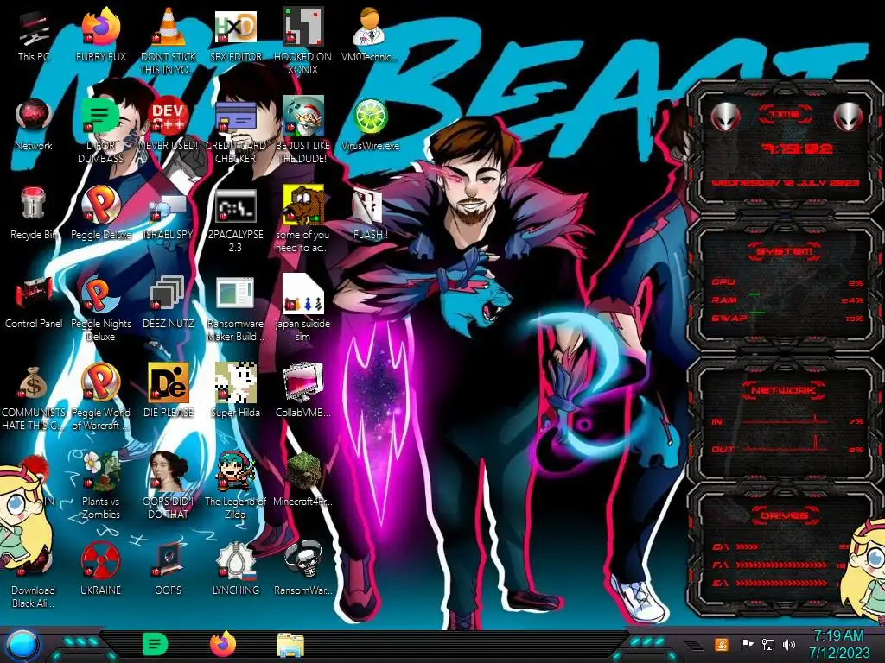Click the volume speaker tray icon
885x663 pixels.
[x=789, y=644]
